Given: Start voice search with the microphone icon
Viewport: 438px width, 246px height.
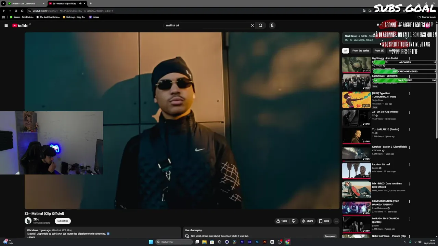Looking at the screenshot, I should [x=272, y=25].
